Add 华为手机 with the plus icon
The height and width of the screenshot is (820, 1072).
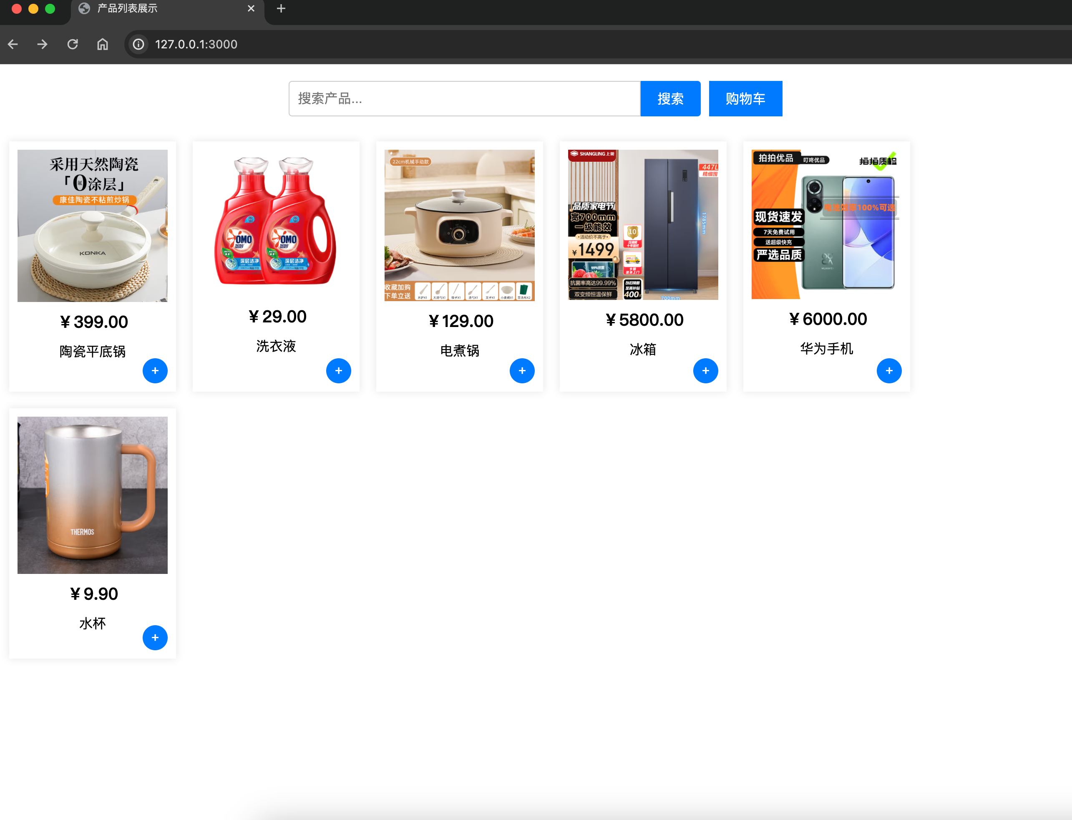click(889, 370)
